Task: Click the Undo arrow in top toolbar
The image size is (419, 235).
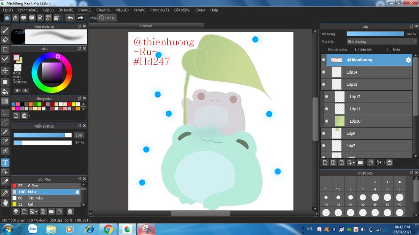Action: [x=70, y=18]
